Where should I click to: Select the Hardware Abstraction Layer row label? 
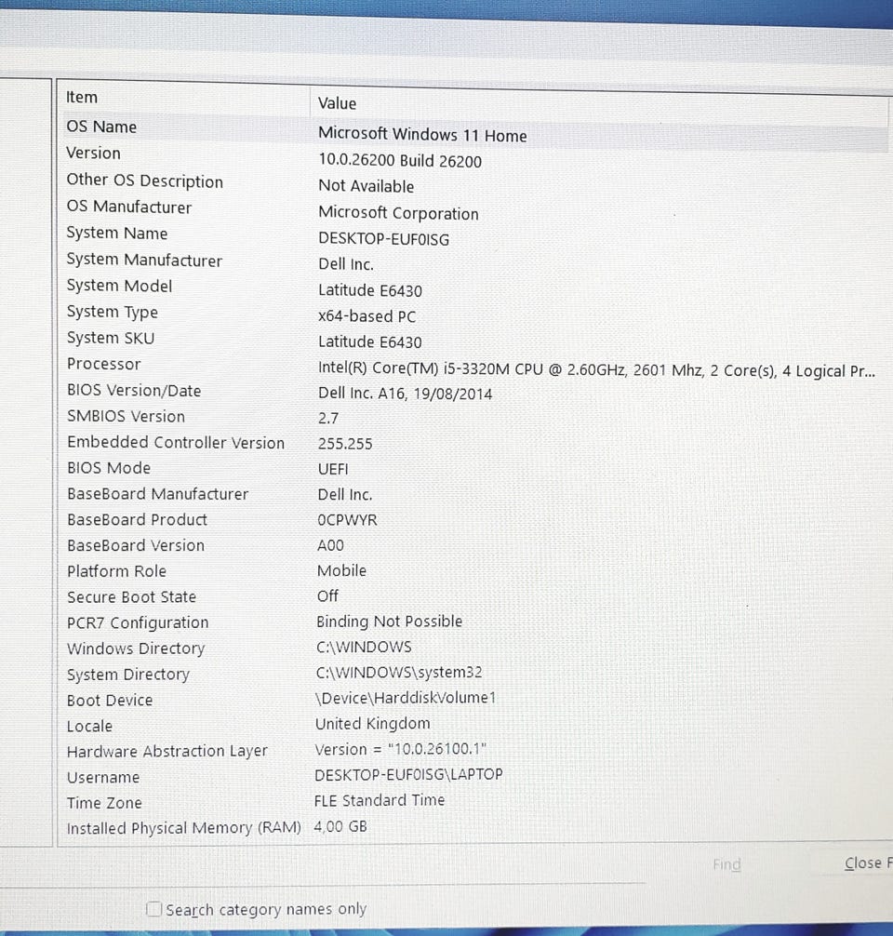point(167,752)
